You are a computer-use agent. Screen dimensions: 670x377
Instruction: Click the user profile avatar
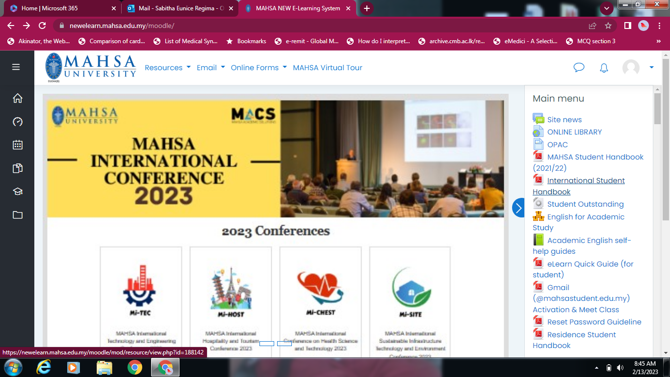click(x=631, y=68)
